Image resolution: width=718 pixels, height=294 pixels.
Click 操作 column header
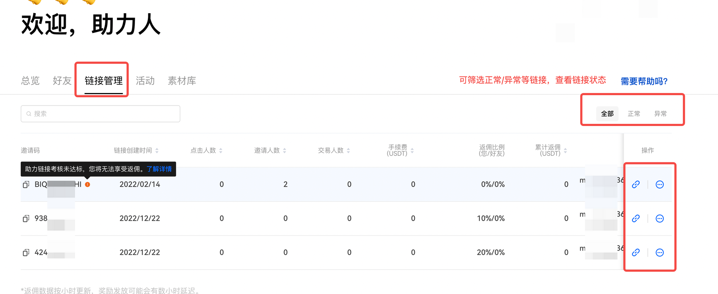point(648,150)
